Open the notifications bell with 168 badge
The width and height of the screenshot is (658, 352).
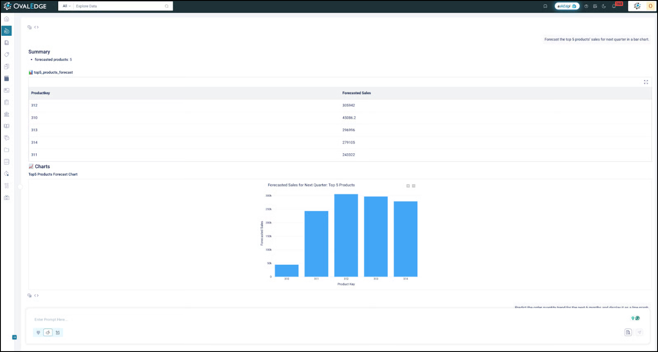pos(614,6)
